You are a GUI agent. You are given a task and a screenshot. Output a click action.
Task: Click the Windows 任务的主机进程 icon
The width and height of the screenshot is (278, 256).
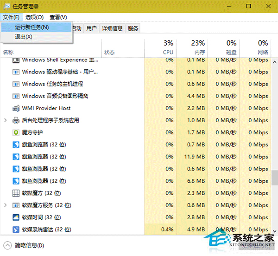click(x=16, y=84)
